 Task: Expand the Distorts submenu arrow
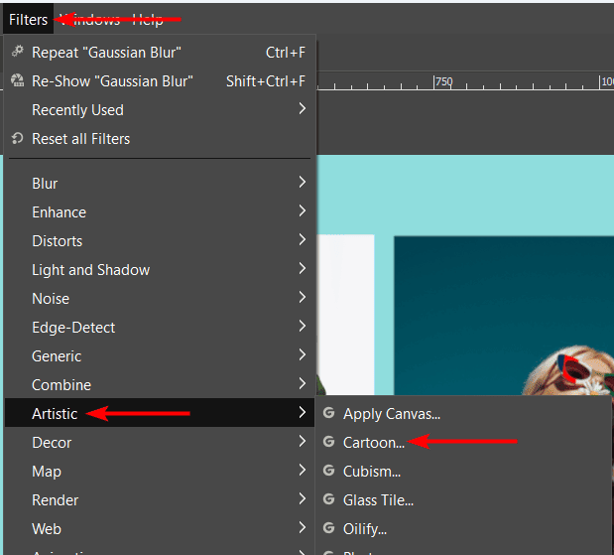point(302,240)
